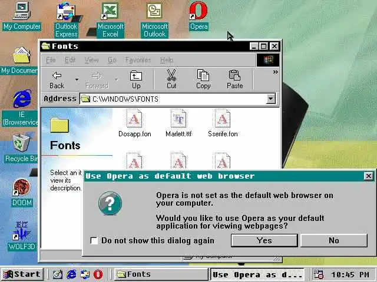Close the Fonts window
This screenshot has width=377, height=282.
pyautogui.click(x=275, y=46)
